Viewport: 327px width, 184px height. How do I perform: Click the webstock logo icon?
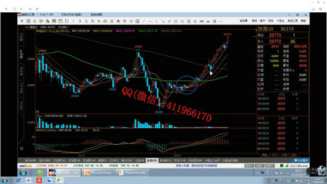[x=25, y=166]
